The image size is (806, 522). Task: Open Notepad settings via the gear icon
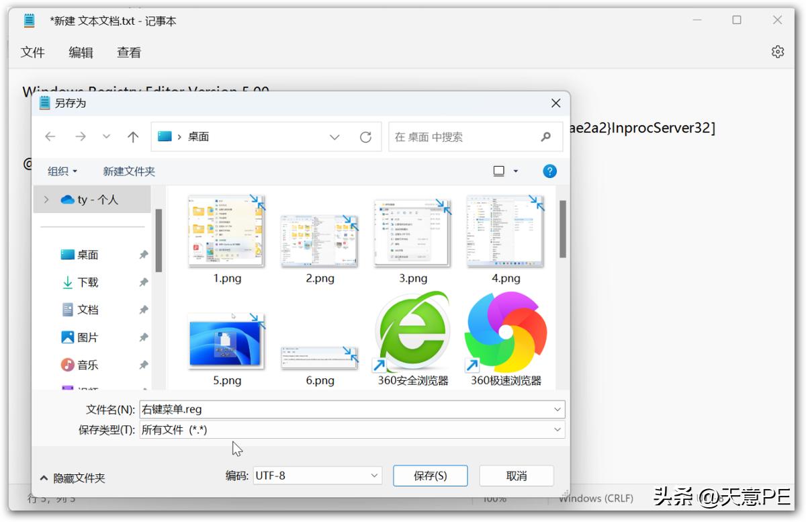coord(777,50)
